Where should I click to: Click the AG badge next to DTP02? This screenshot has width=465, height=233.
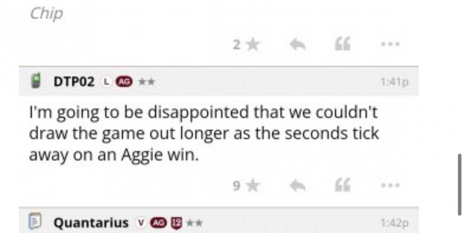122,82
